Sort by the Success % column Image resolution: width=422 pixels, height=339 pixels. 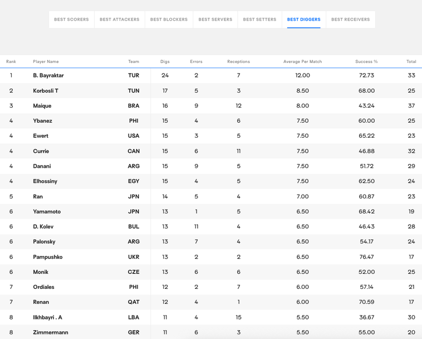[366, 61]
